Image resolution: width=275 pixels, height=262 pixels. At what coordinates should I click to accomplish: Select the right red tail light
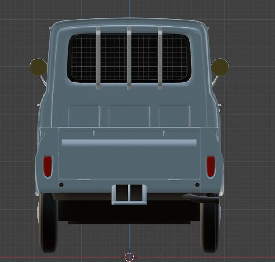(x=211, y=166)
